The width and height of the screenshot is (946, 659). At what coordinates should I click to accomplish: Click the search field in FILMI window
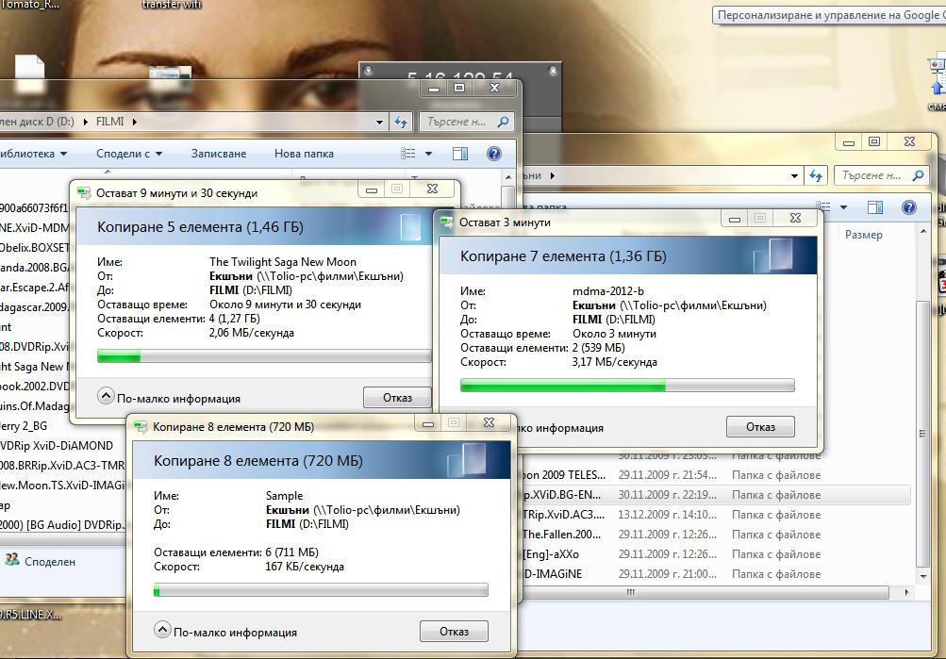coord(457,122)
